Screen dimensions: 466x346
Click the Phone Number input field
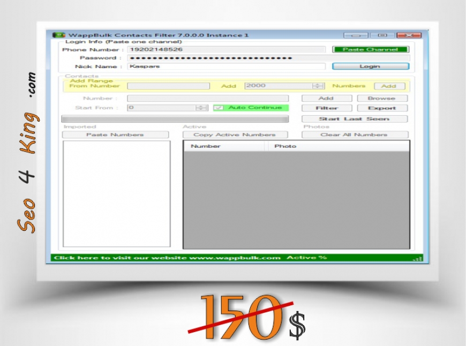tap(226, 49)
